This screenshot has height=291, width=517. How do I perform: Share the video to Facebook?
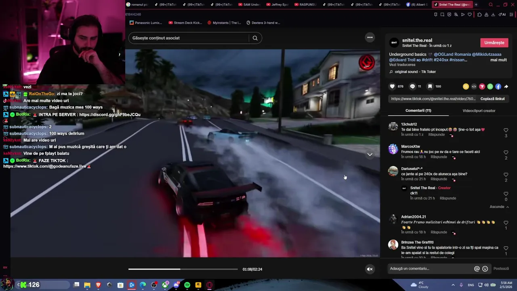click(x=498, y=86)
